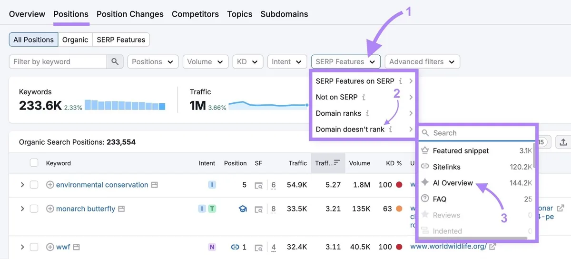571x259 pixels.
Task: Click the info icon next to Domain ranks
Action: (x=367, y=113)
